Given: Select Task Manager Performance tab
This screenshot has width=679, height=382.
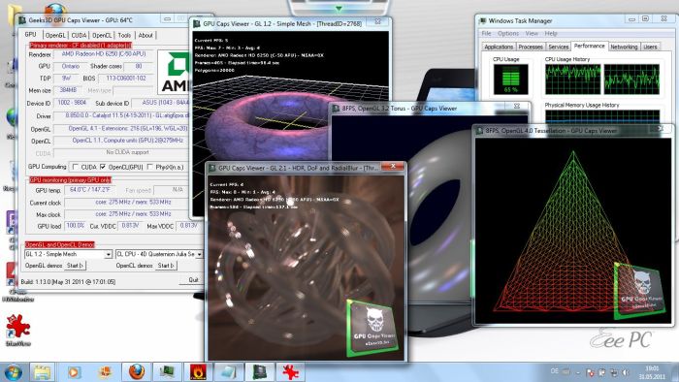Looking at the screenshot, I should pos(590,46).
